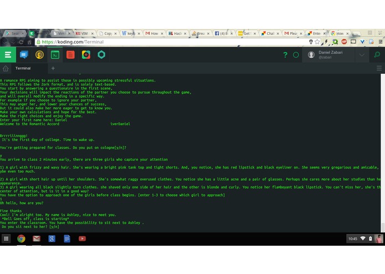Click the browser home button
The height and width of the screenshot is (274, 385).
coord(29,42)
